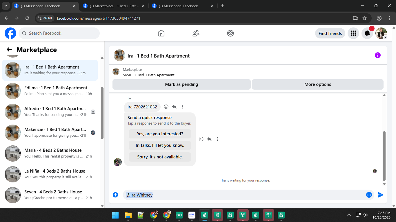Screen dimensions: 396x222
Task: Open the Groups icon in top navigation
Action: point(230,33)
